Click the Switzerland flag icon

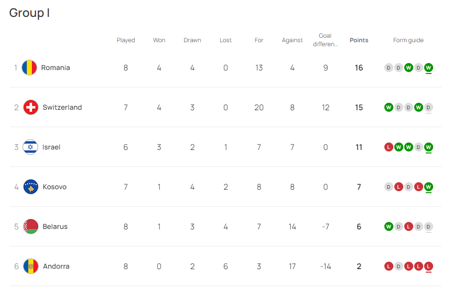pyautogui.click(x=31, y=107)
